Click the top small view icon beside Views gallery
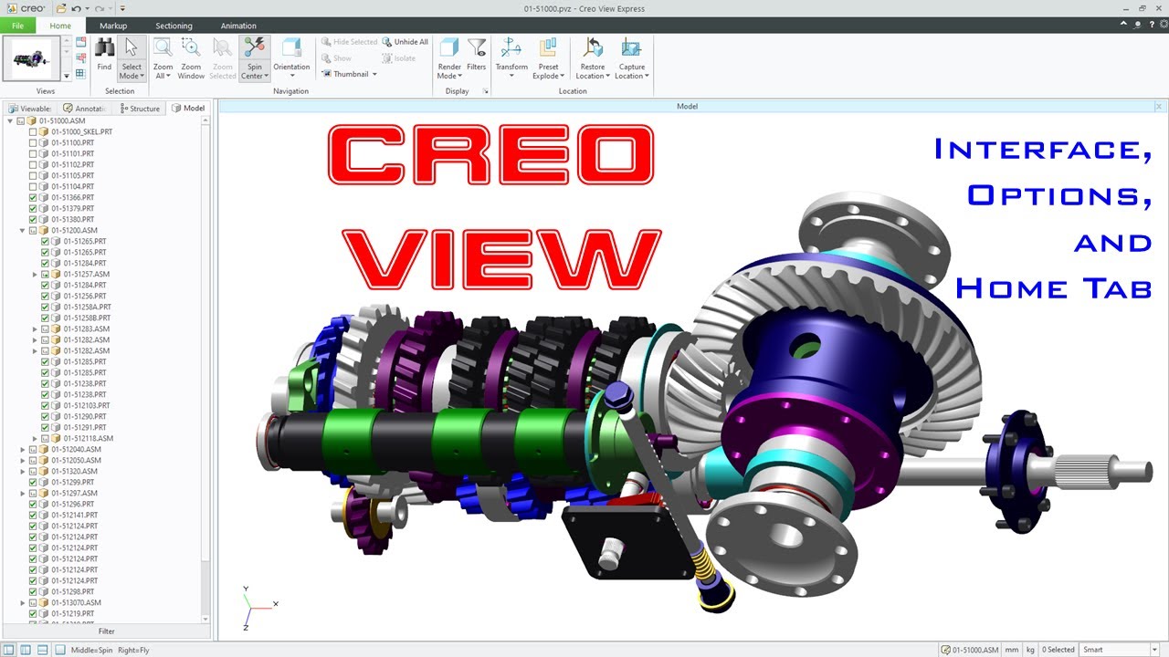This screenshot has height=657, width=1169. [80, 42]
